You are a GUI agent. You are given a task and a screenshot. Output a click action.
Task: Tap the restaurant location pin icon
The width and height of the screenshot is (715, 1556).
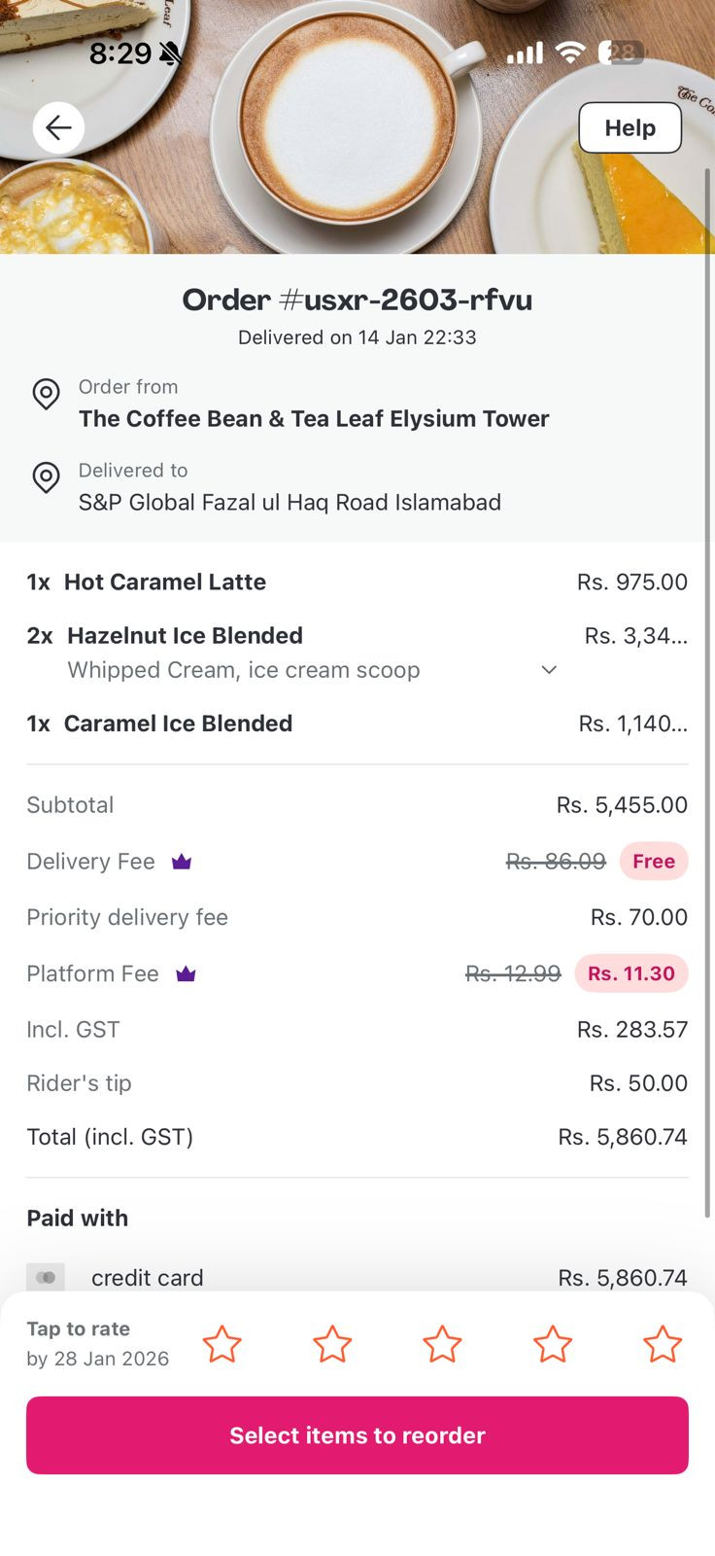[46, 393]
